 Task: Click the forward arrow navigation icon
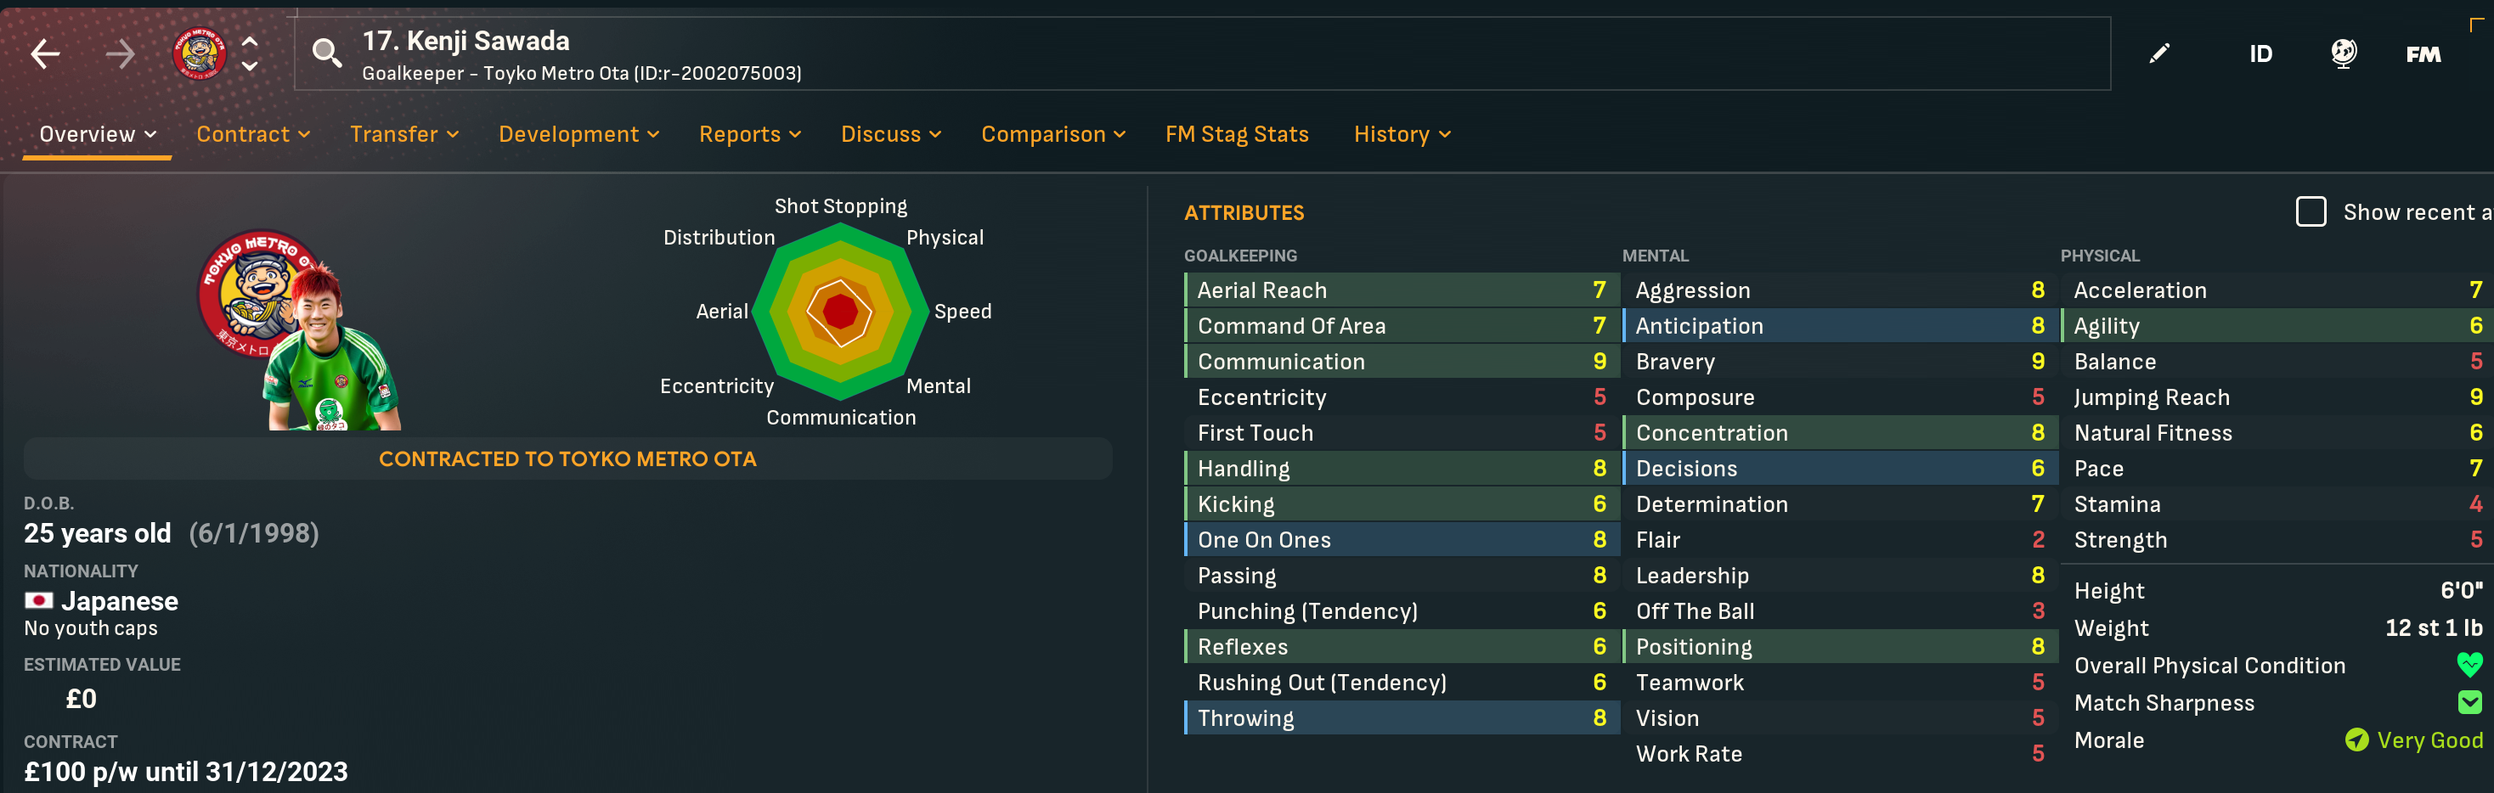click(x=120, y=54)
